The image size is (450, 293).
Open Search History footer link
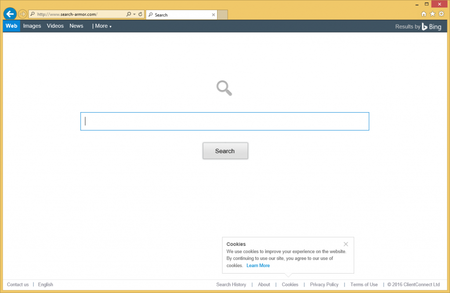click(231, 285)
